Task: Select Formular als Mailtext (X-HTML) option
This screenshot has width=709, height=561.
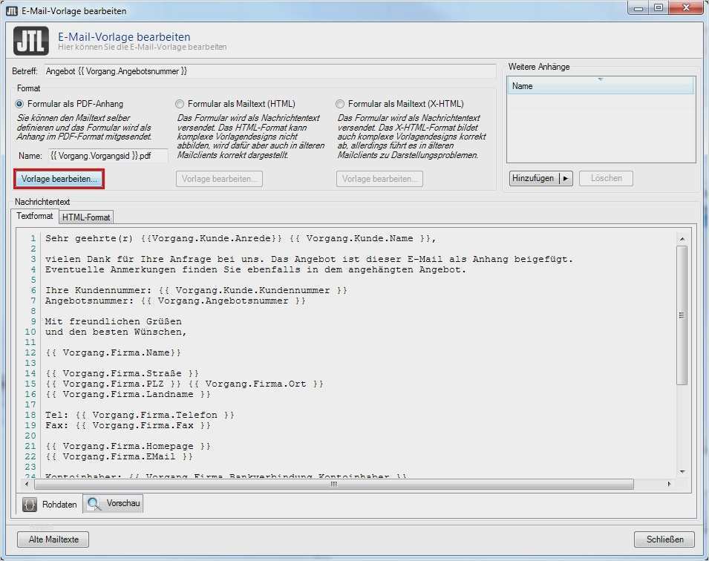Action: coord(339,104)
